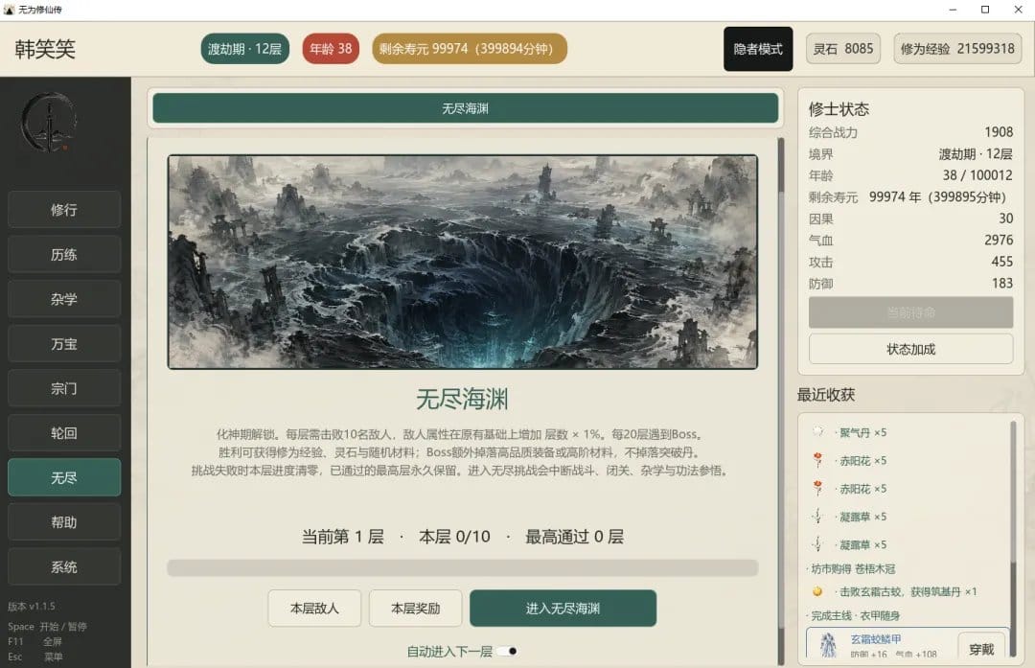1035x668 pixels.
Task: Click the 最高通过 0 层 text
Action: [574, 537]
